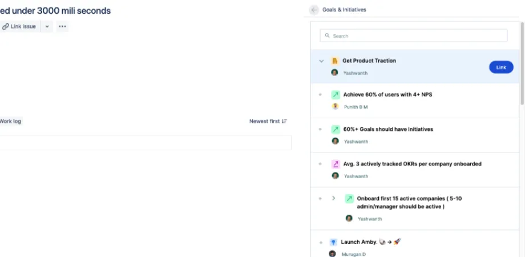Click Punith B M avatar

click(x=335, y=107)
